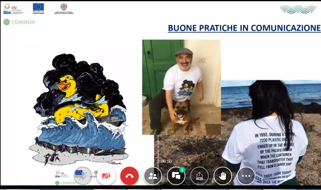Viewport: 321px width, 190px height.
Task: Turn the camera back on
Action: 106,176
